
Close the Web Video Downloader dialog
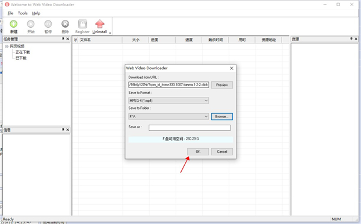pos(232,68)
